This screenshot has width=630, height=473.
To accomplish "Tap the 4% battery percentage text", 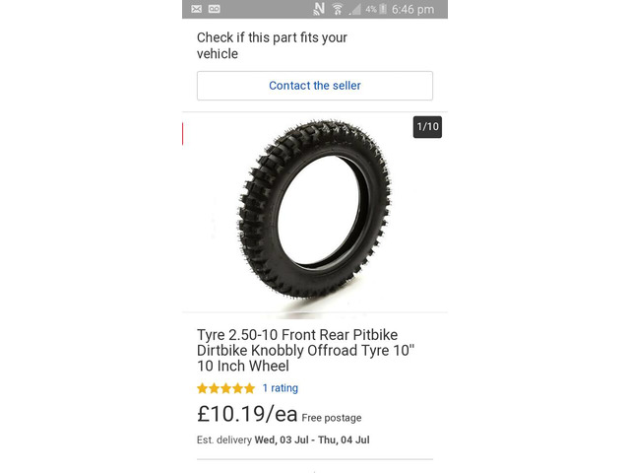I will tap(370, 9).
